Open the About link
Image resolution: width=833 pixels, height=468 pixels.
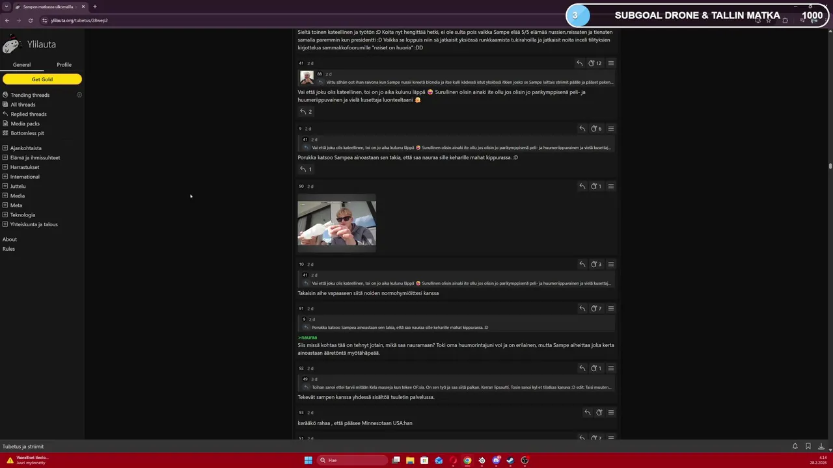(x=10, y=239)
